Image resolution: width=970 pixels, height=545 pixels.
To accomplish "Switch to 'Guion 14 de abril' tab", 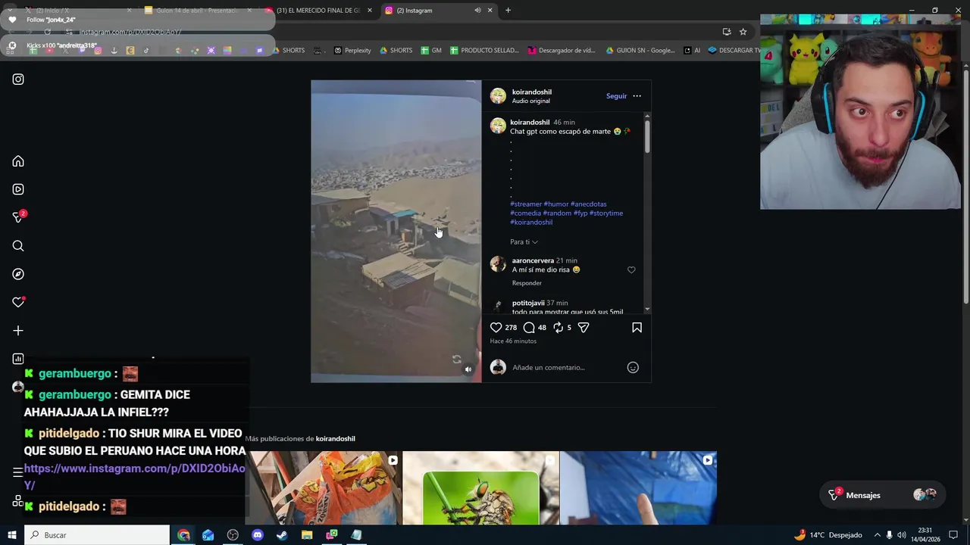I will 197,11.
